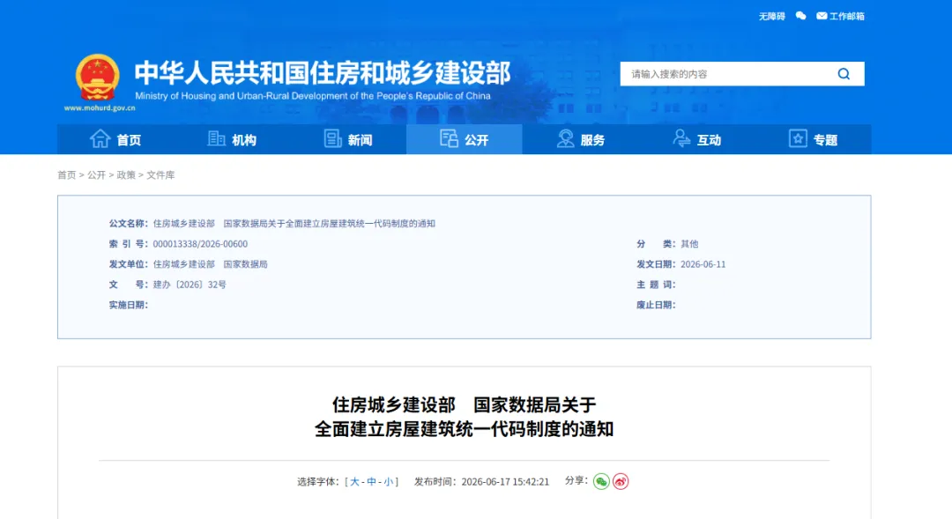The height and width of the screenshot is (519, 952).
Task: Open the 机构 nav tab
Action: [232, 139]
